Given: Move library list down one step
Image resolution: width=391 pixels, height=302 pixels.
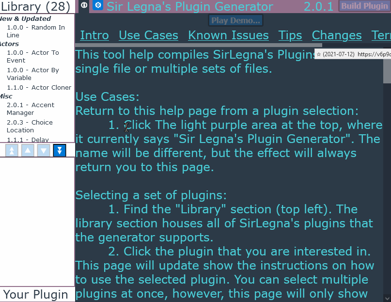Looking at the screenshot, I should (x=44, y=150).
